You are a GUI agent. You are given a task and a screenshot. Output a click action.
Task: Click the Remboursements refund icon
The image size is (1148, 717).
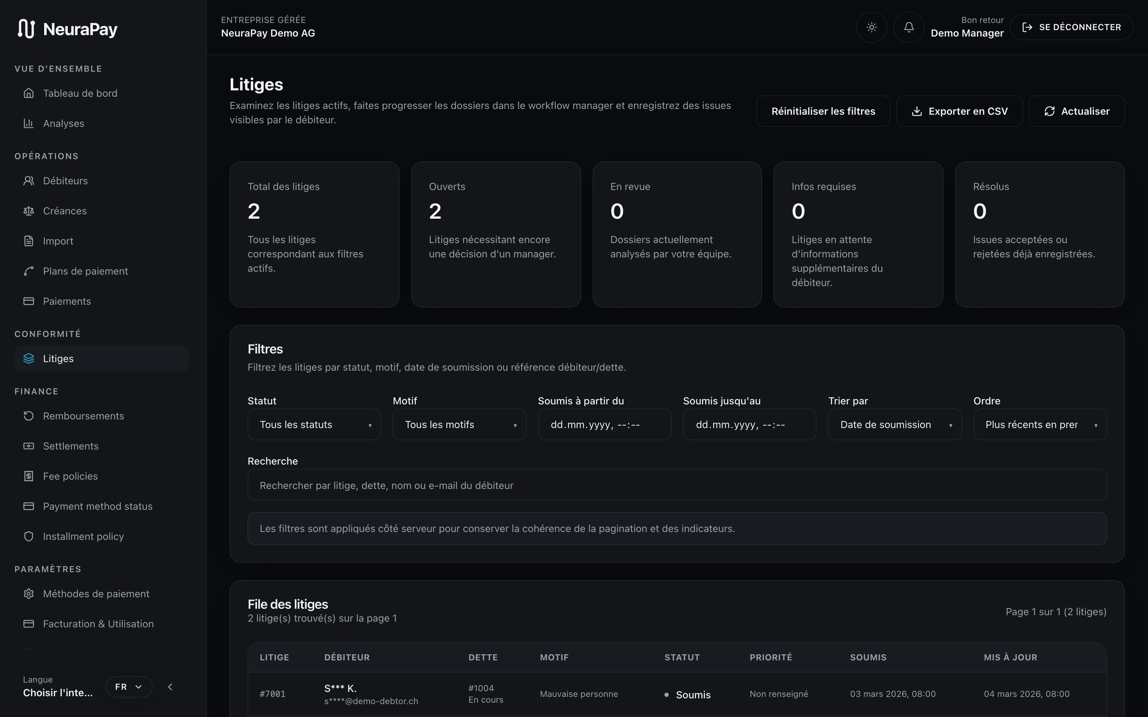pyautogui.click(x=28, y=416)
